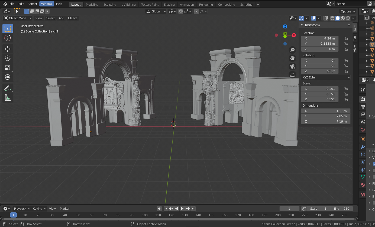The height and width of the screenshot is (227, 375).
Task: Lock the Scale X value
Action: point(346,89)
